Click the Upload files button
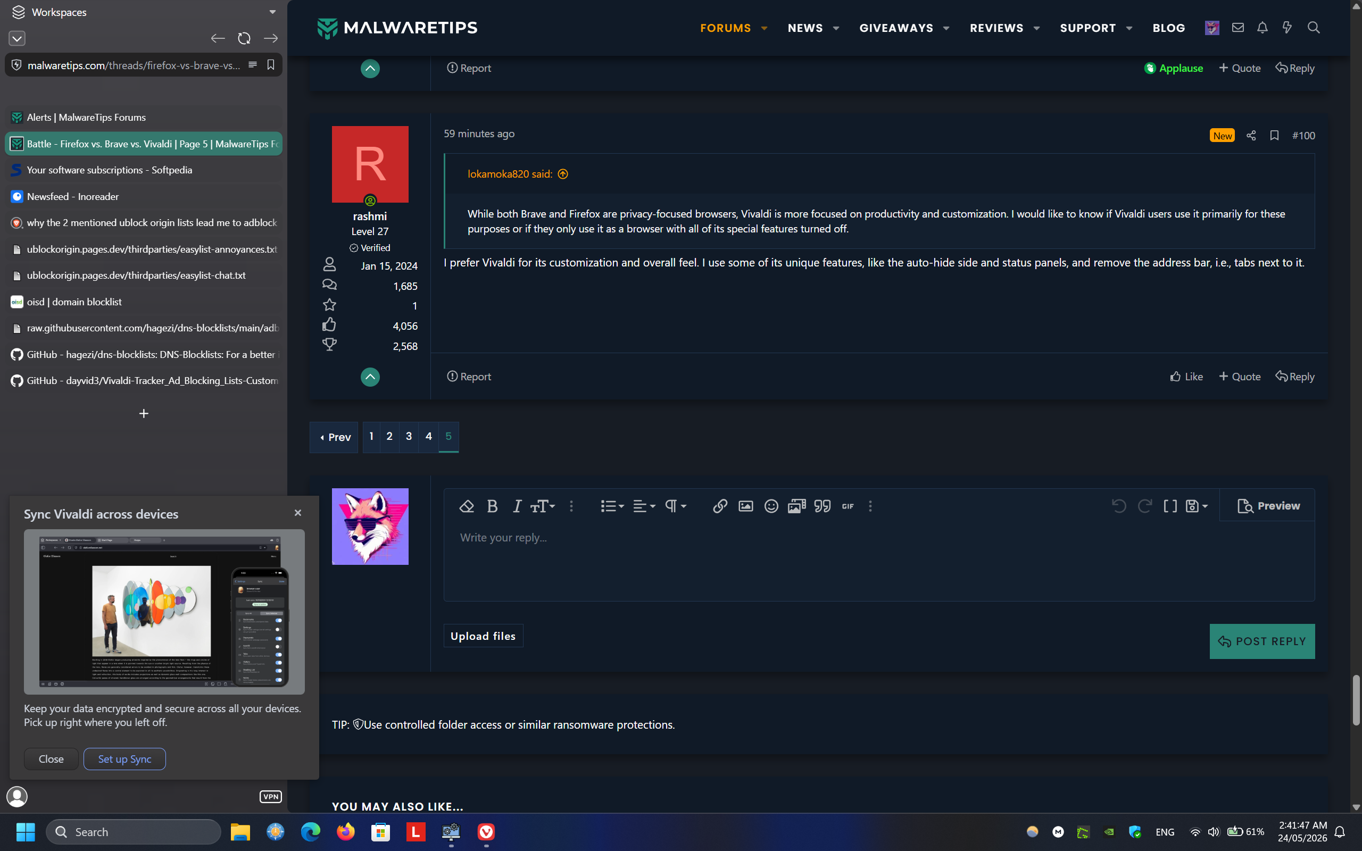The width and height of the screenshot is (1362, 851). 483,636
